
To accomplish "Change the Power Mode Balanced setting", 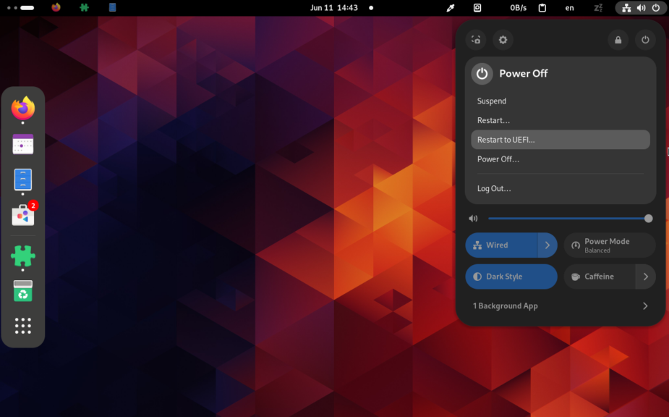I will (x=610, y=245).
